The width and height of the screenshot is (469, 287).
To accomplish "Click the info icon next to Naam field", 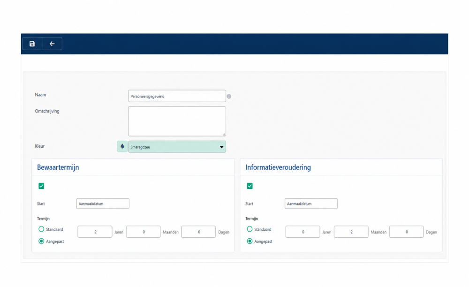I will tap(229, 96).
